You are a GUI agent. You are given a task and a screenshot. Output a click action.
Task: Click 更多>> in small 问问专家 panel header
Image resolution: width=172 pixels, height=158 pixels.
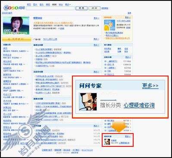pos(128,137)
